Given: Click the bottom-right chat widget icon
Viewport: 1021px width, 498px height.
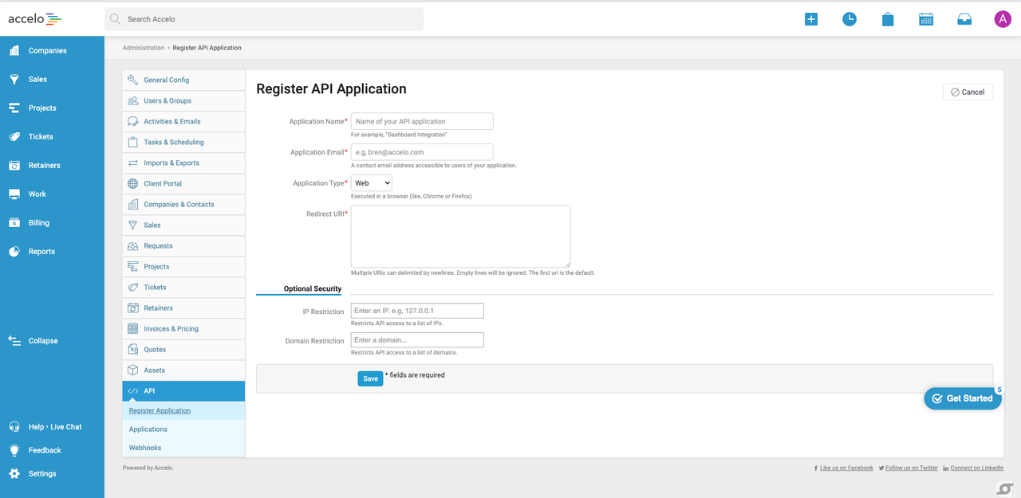Looking at the screenshot, I should (1004, 488).
